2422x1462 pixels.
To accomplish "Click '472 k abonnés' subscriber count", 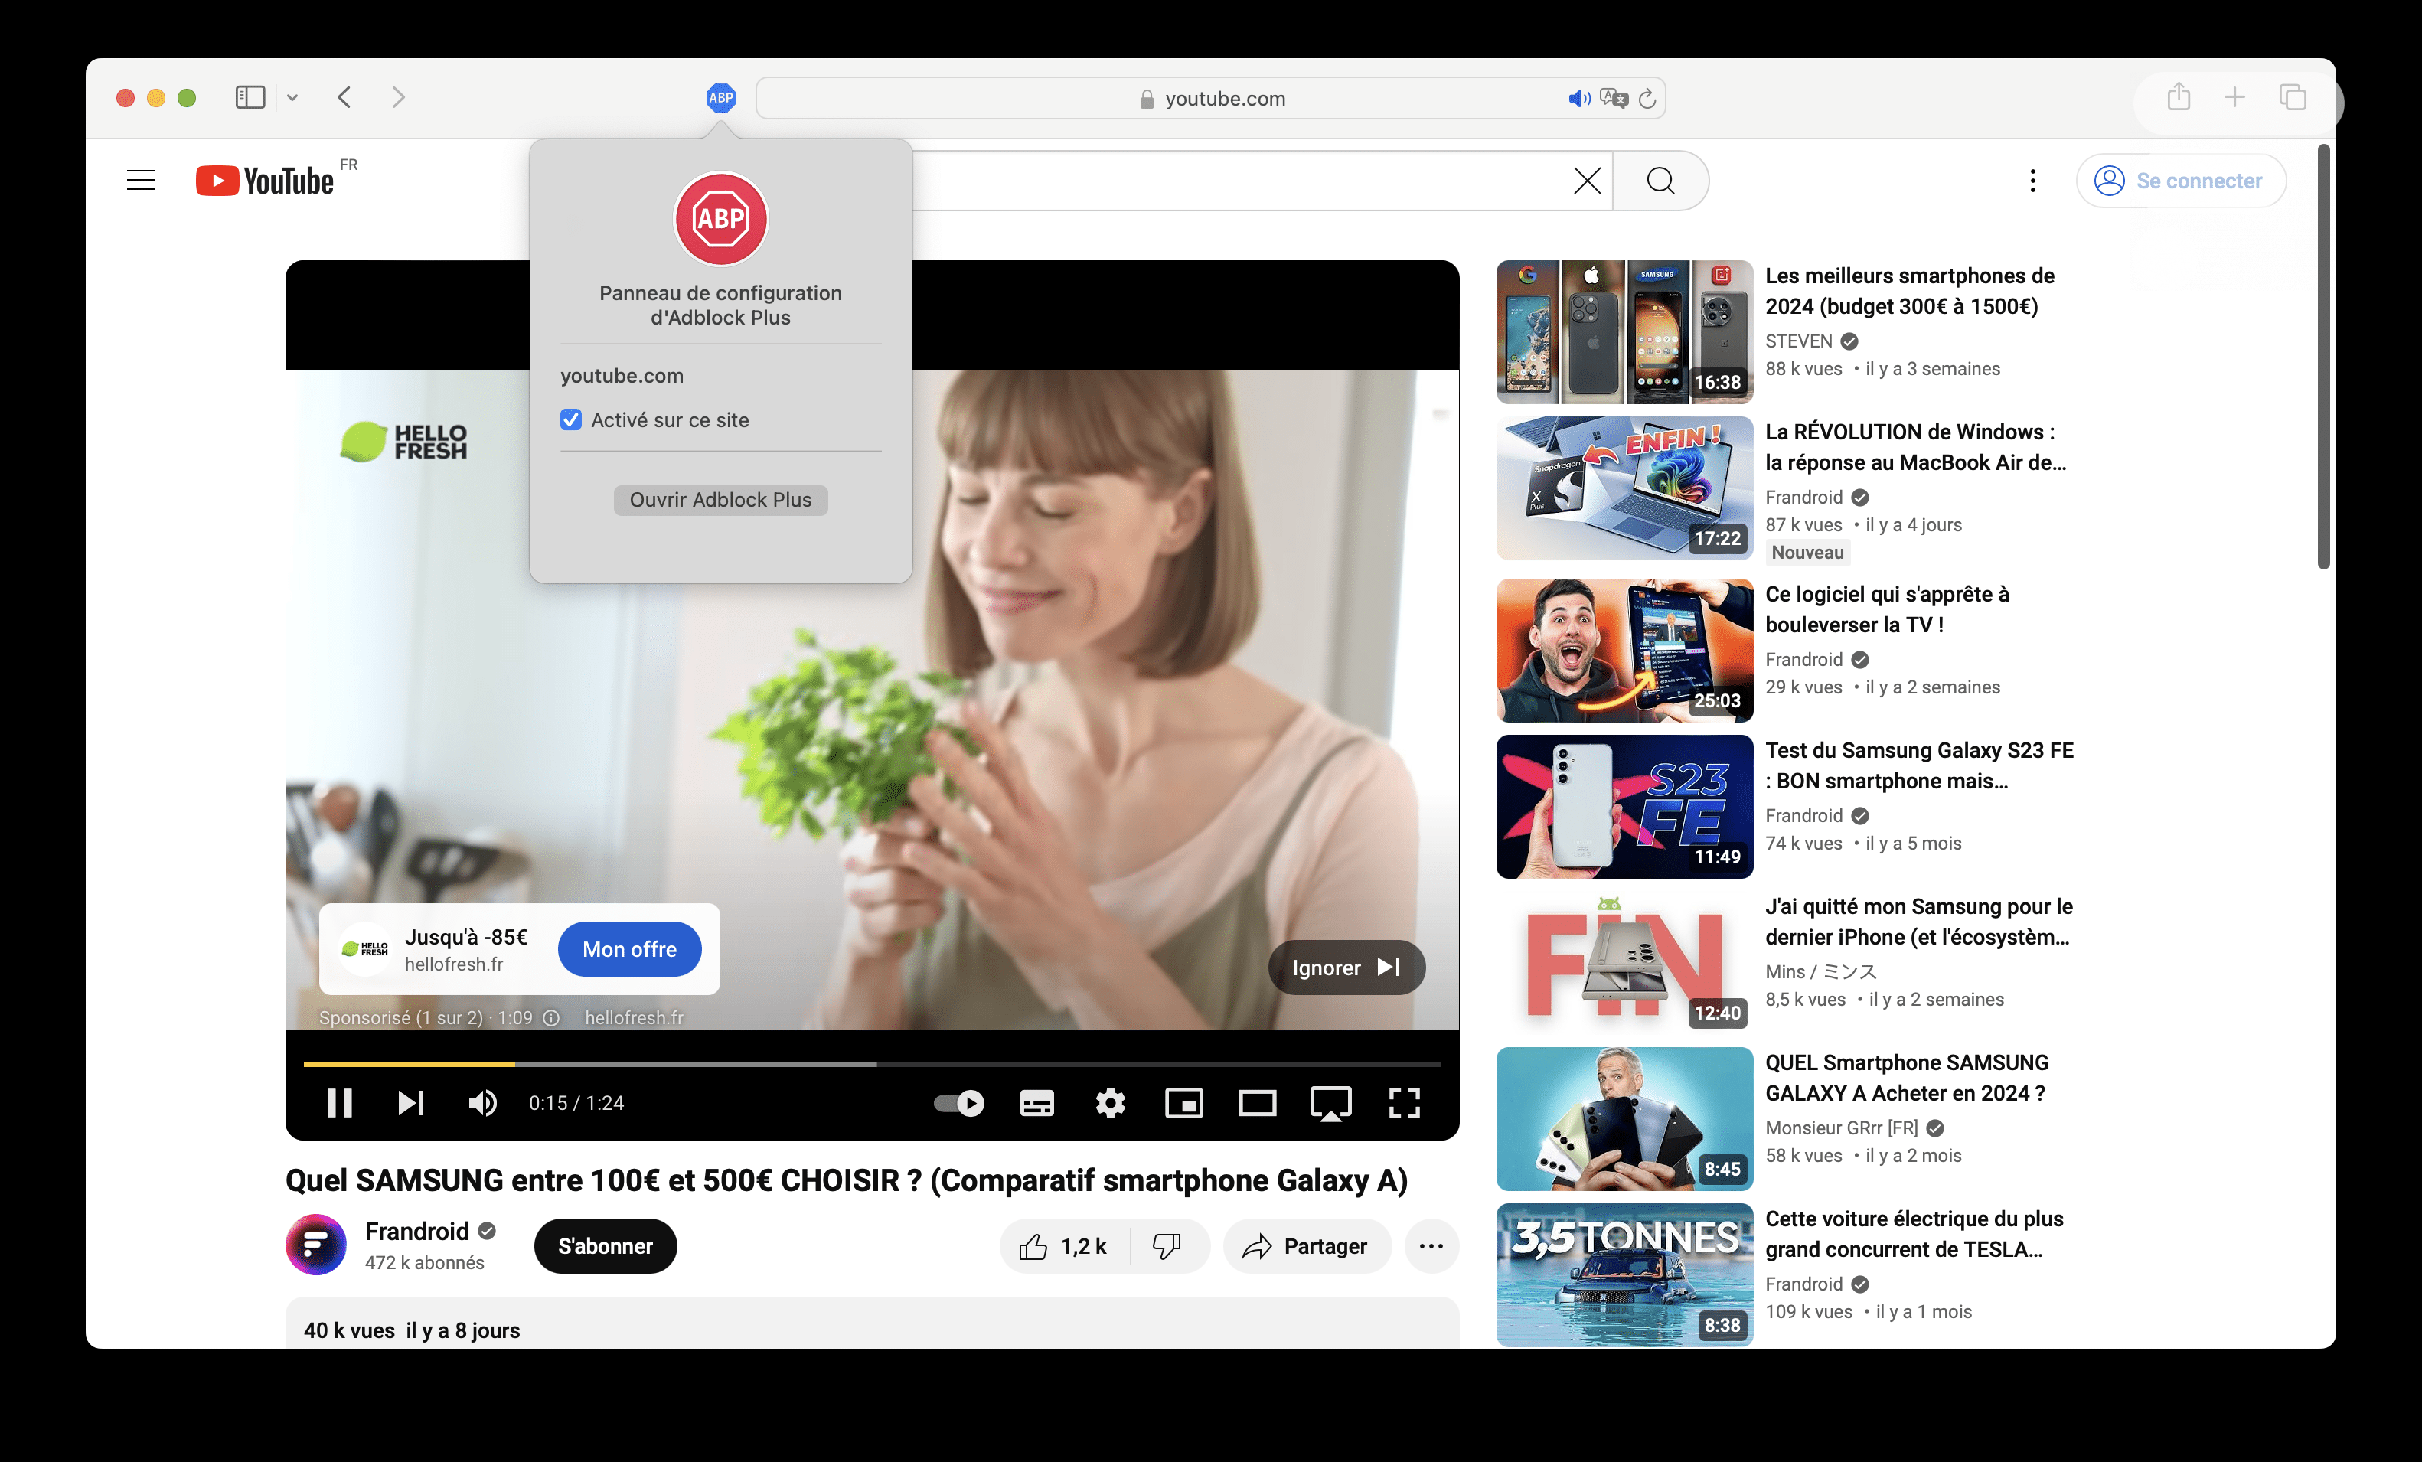I will coord(425,1262).
